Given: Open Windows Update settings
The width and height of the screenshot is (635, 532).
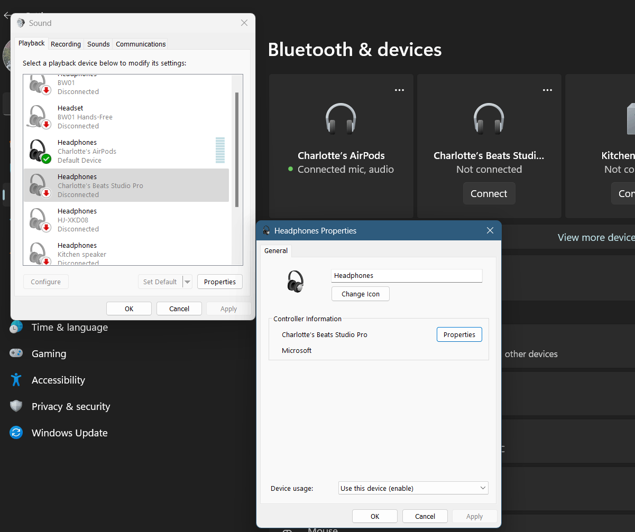Looking at the screenshot, I should tap(69, 433).
